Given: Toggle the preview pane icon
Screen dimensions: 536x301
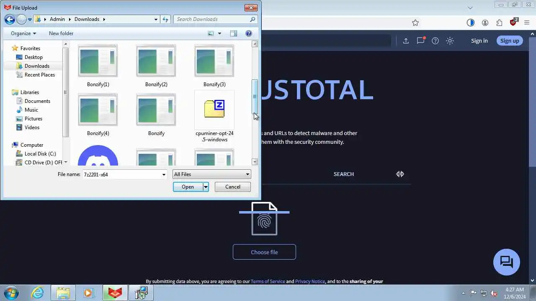Looking at the screenshot, I should tap(234, 33).
